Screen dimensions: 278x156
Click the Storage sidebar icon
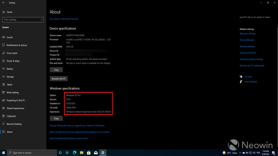[4, 77]
